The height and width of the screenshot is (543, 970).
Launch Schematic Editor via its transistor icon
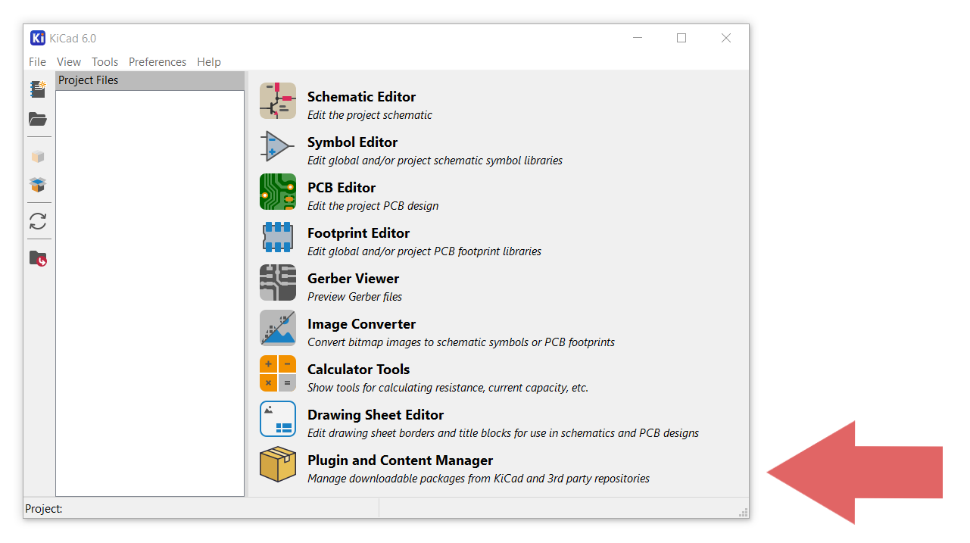(x=278, y=101)
